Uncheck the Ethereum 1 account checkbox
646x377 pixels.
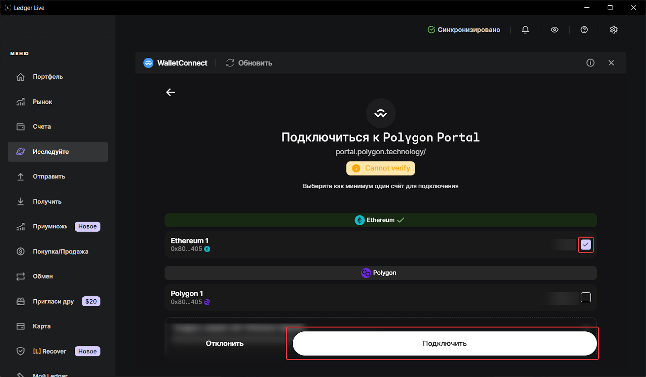tap(586, 245)
